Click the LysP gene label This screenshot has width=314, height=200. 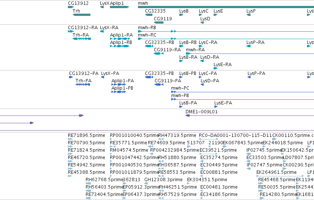click(251, 11)
